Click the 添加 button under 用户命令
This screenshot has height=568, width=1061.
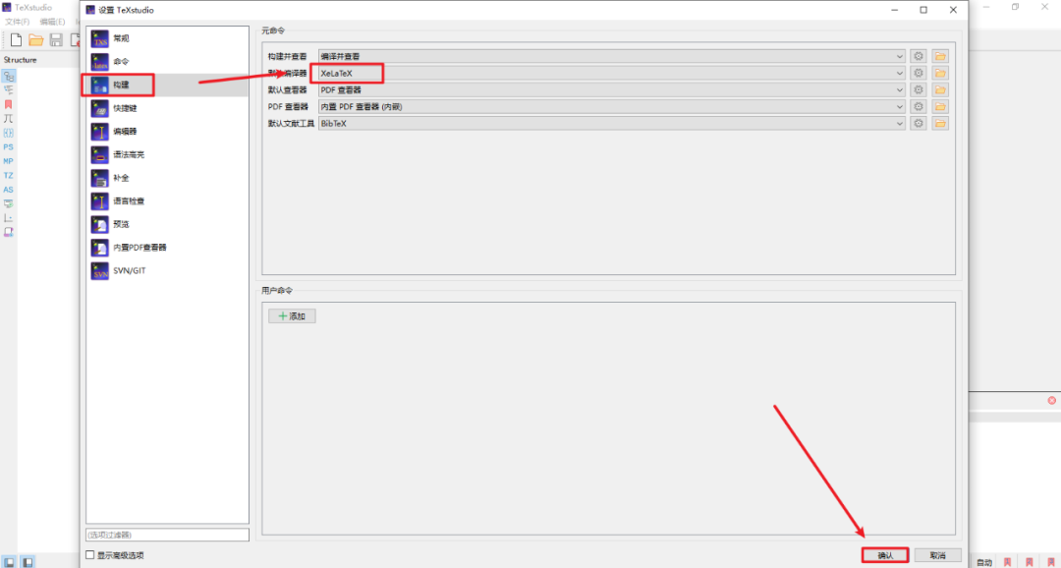(x=292, y=316)
